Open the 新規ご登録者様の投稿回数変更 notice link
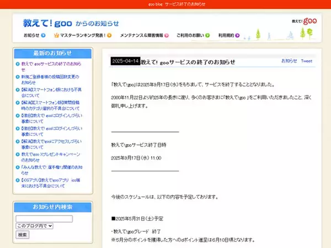Screen dimensions: 331x248 point(51,80)
